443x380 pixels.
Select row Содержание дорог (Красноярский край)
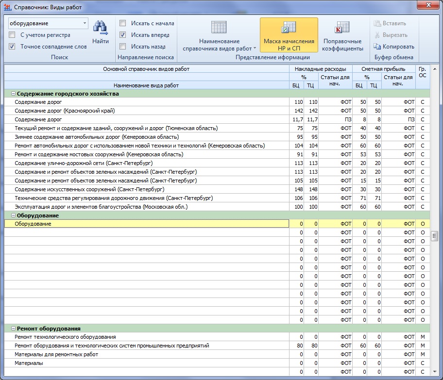[65, 111]
